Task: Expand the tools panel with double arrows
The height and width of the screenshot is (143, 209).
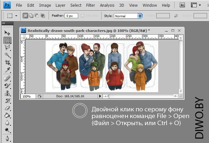Action: click(4, 23)
